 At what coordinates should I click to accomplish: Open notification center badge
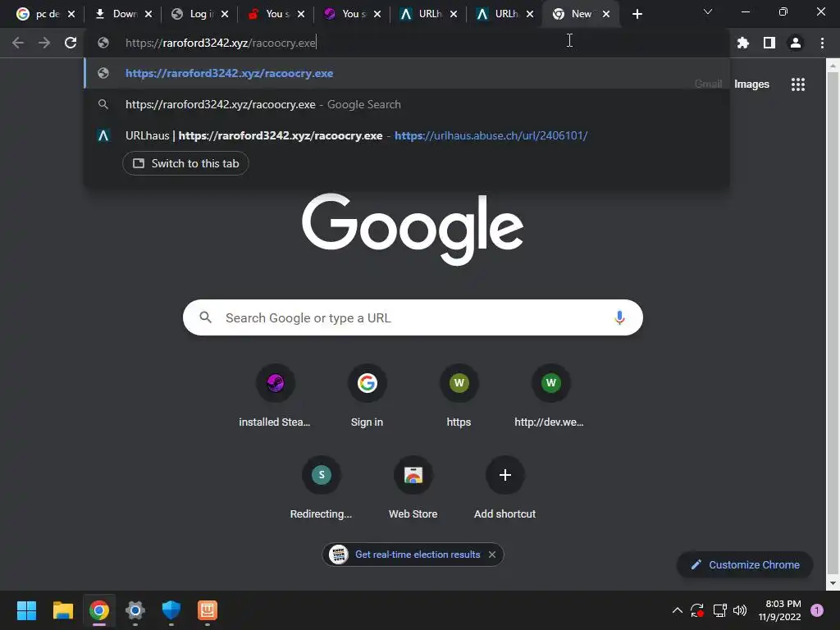817,610
